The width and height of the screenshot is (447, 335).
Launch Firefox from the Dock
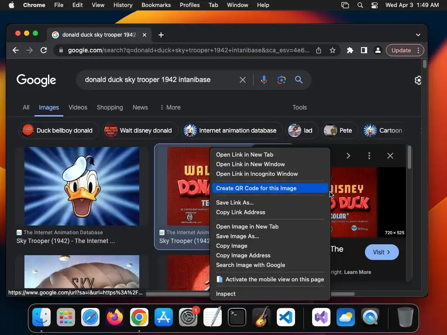(115, 317)
